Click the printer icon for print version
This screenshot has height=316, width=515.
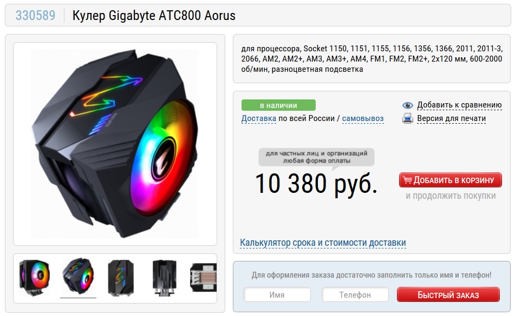click(x=408, y=118)
